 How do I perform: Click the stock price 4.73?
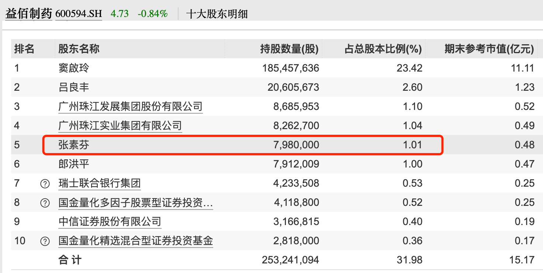(x=120, y=14)
